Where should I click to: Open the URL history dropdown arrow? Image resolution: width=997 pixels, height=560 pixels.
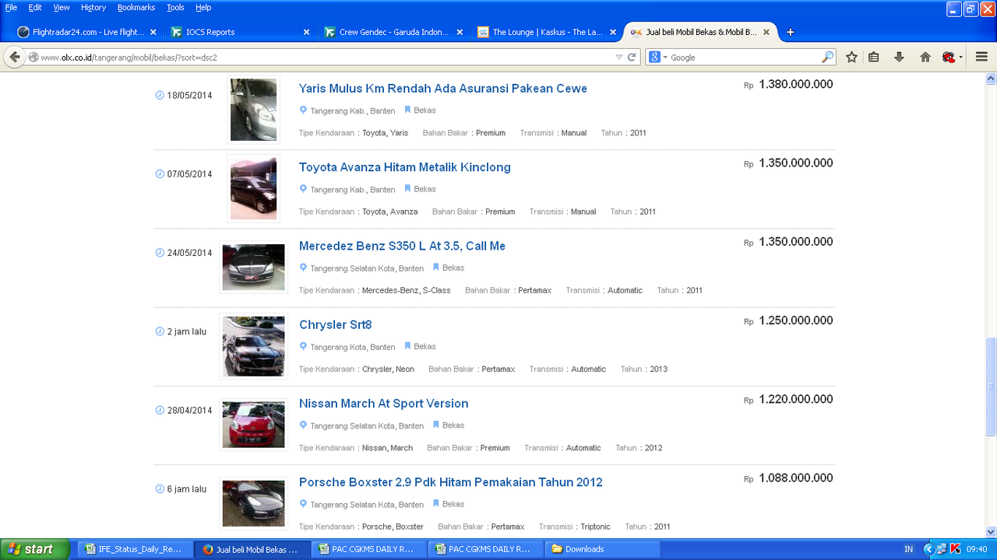click(618, 57)
